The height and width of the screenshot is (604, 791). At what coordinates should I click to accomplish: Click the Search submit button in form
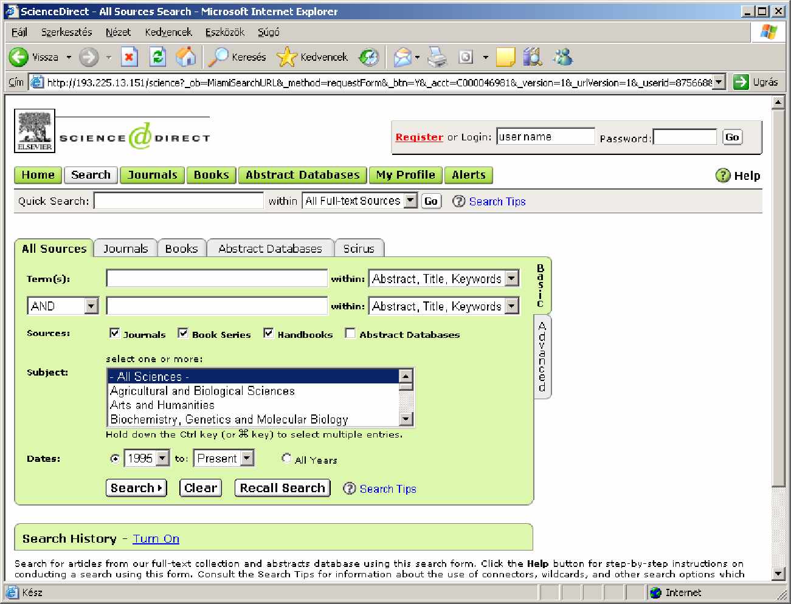(x=136, y=488)
